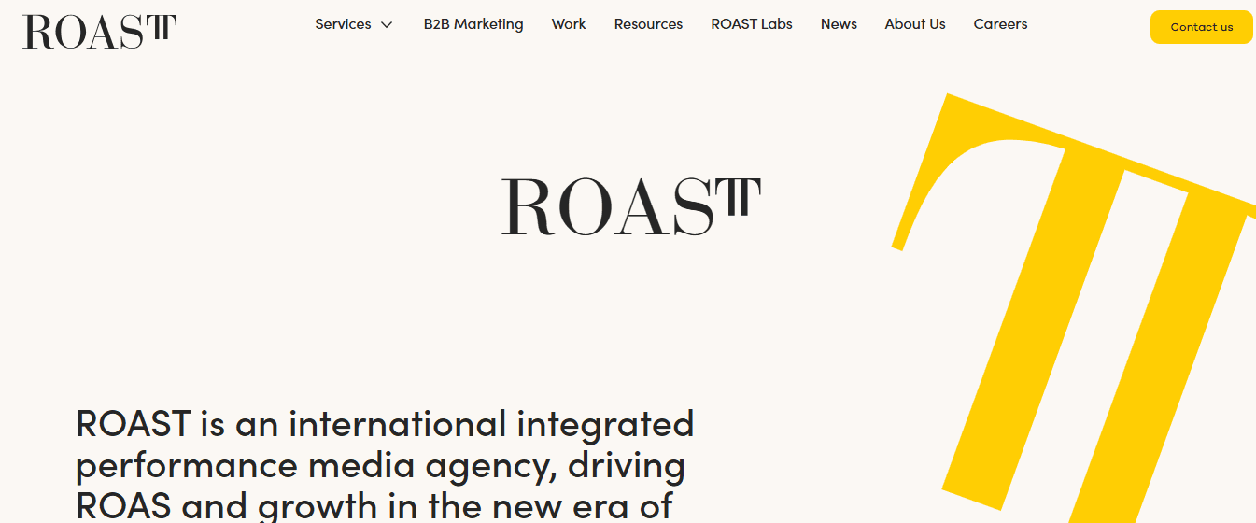Open the Services menu item

(x=343, y=24)
